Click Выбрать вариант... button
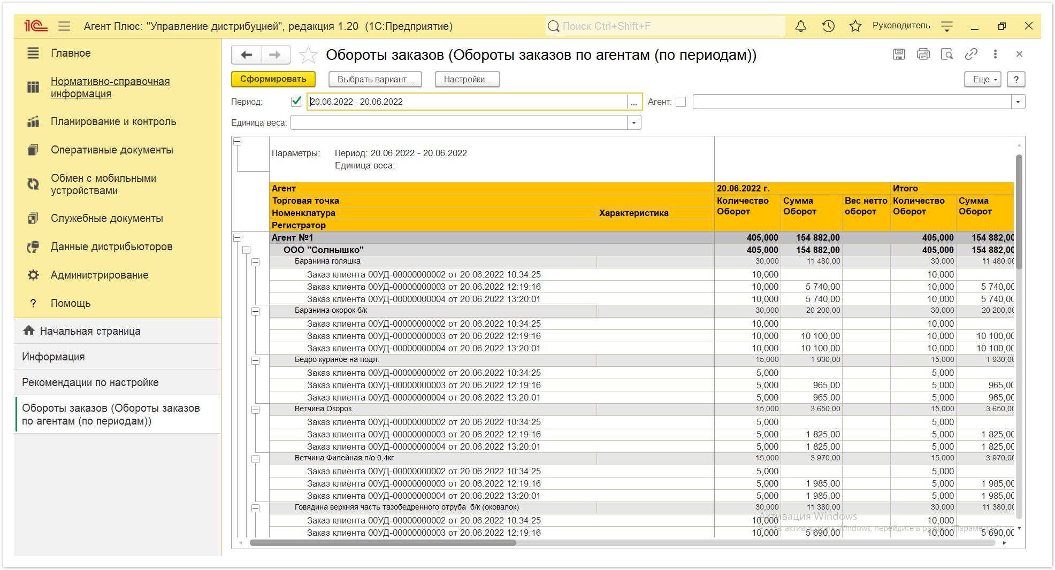This screenshot has height=570, width=1055. [x=375, y=79]
